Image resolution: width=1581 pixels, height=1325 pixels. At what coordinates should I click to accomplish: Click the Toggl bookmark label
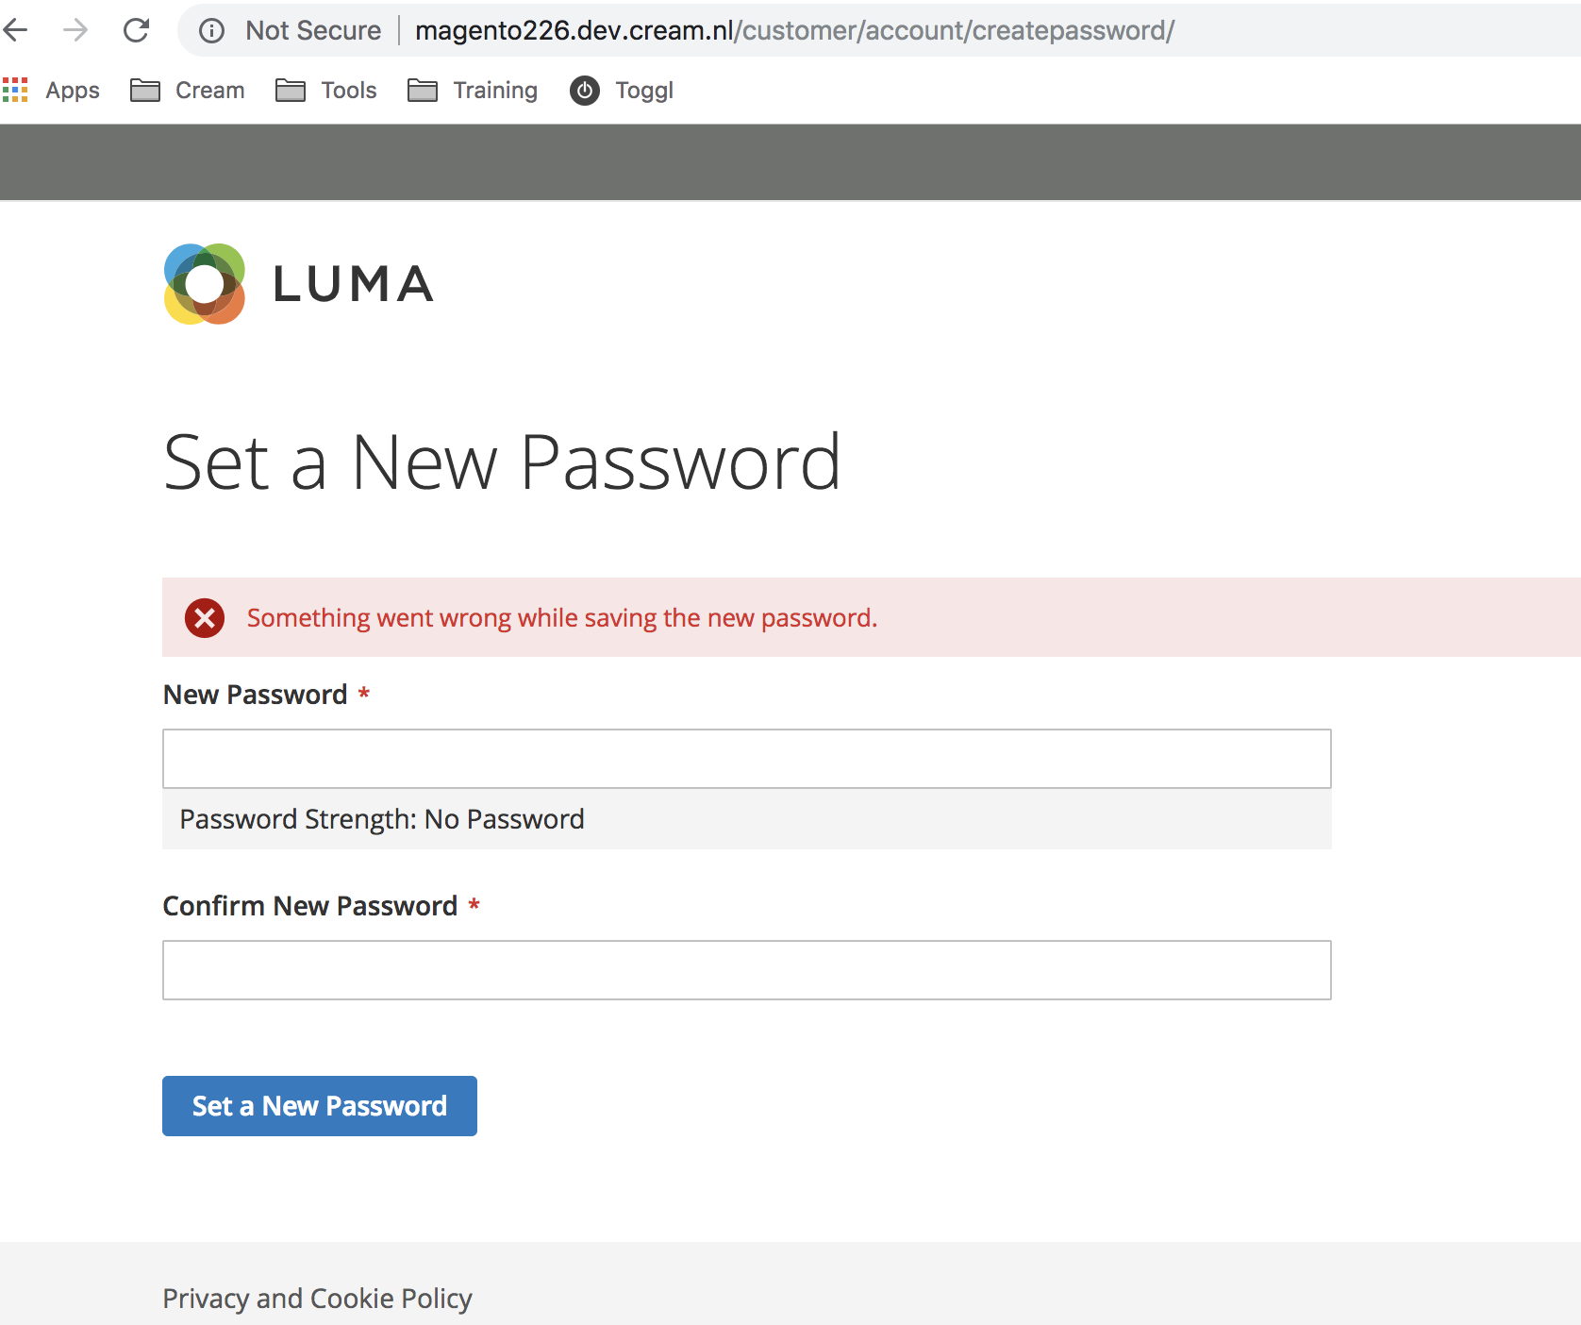(x=644, y=91)
